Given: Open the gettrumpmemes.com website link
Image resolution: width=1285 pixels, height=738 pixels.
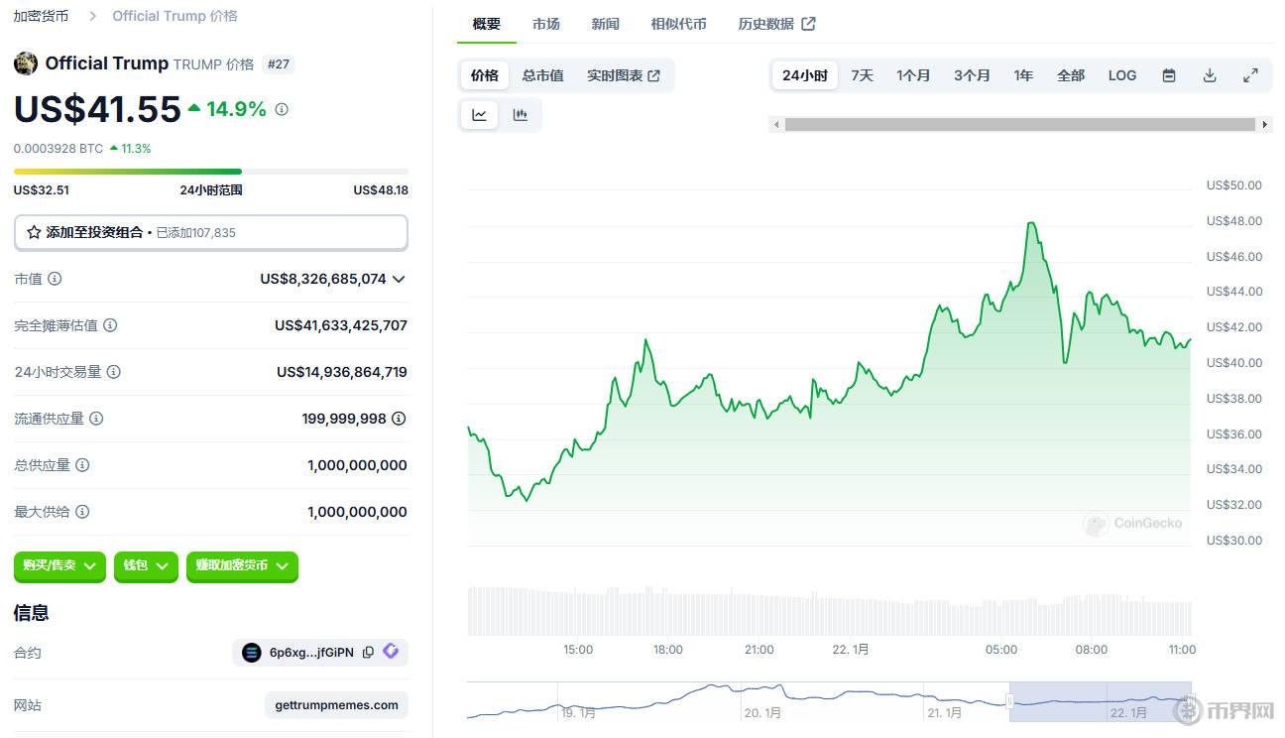Looking at the screenshot, I should [x=337, y=705].
